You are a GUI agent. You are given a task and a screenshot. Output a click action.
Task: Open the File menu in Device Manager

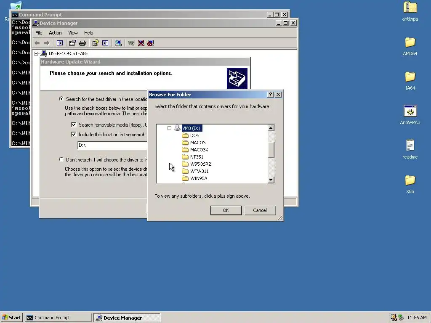pyautogui.click(x=39, y=33)
